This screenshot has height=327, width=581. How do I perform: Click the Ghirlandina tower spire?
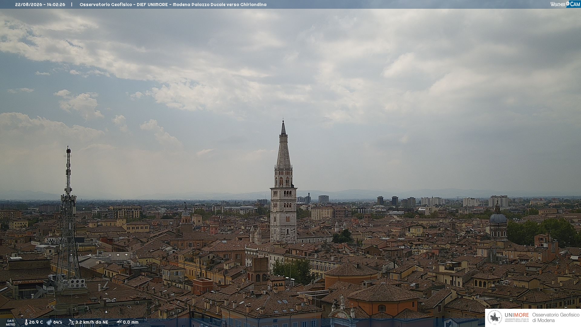point(284,145)
